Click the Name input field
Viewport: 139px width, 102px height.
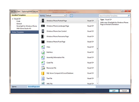click(61, 87)
